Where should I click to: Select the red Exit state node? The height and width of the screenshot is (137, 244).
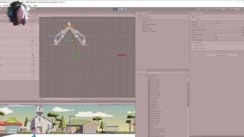pos(122,55)
